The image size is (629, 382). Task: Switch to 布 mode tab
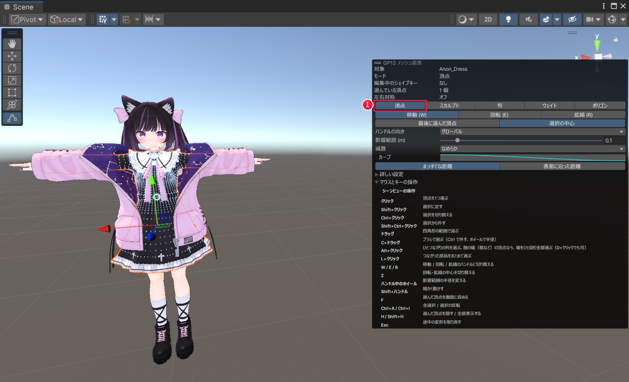500,105
